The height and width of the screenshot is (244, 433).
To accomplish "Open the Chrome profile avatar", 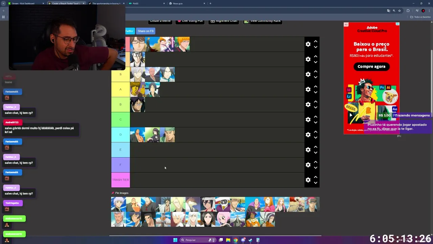I will [x=423, y=11].
